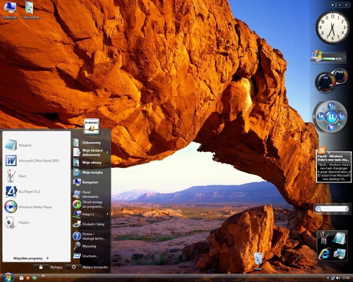Stop playback in the media player gadget
The height and width of the screenshot is (282, 353).
[331, 127]
